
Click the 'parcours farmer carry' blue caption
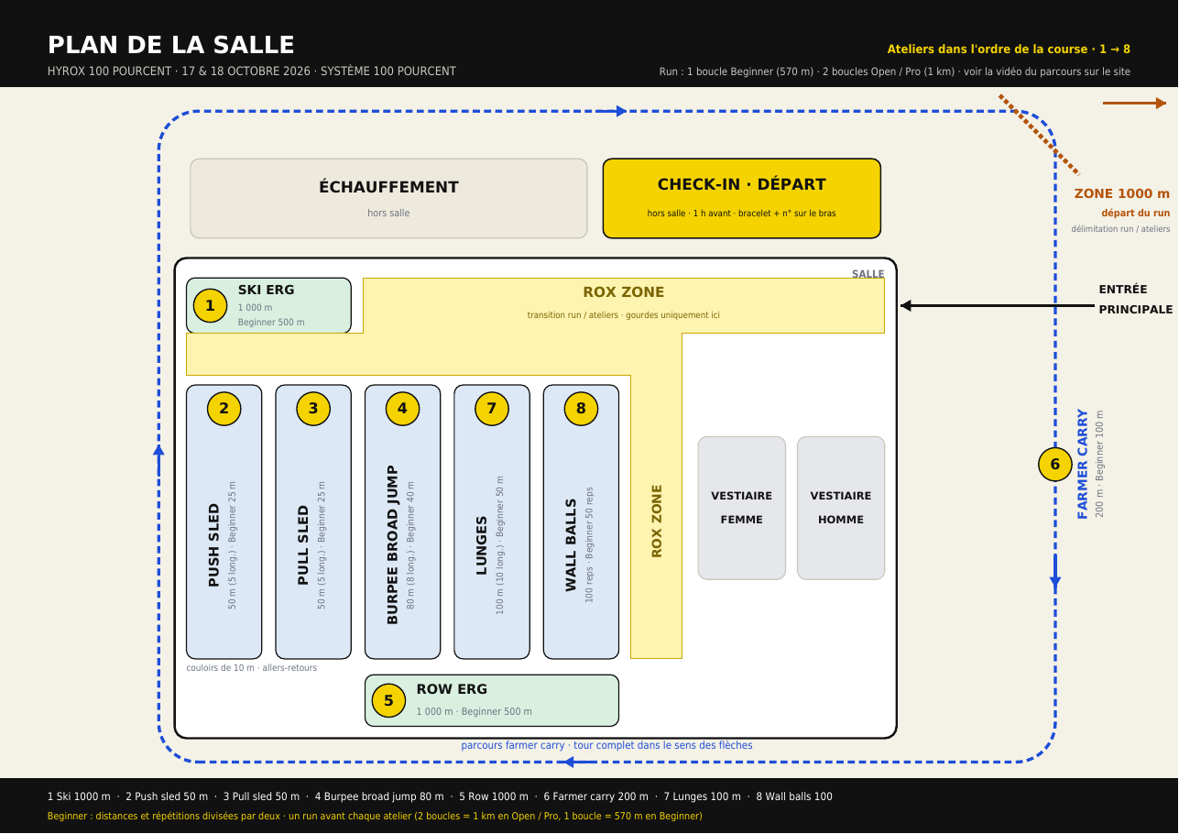(606, 745)
